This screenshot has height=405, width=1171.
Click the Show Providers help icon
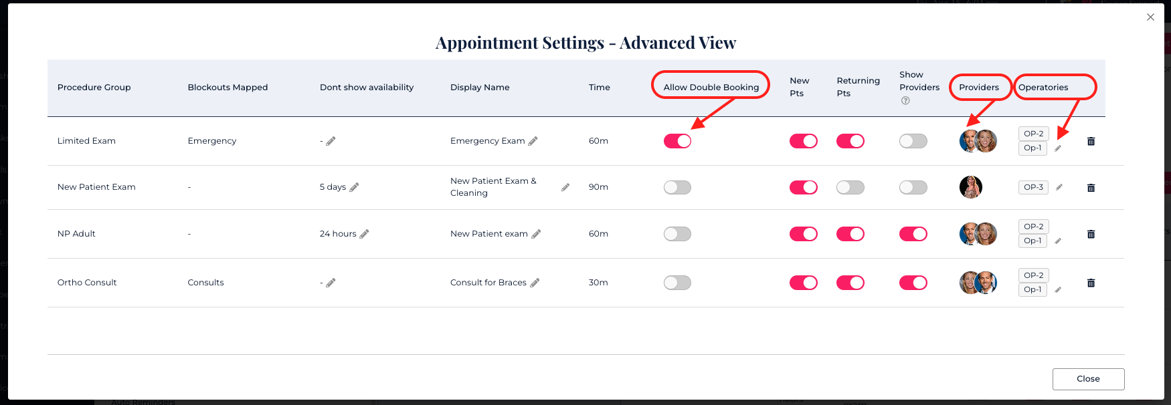click(x=905, y=101)
